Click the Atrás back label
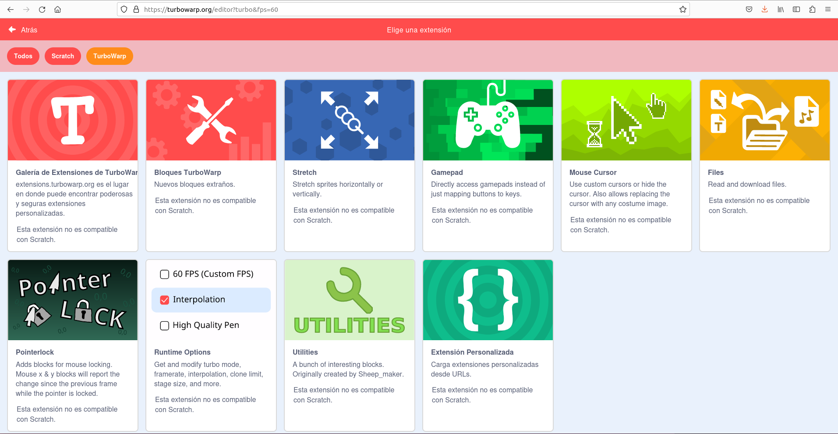This screenshot has width=838, height=434. pyautogui.click(x=29, y=30)
